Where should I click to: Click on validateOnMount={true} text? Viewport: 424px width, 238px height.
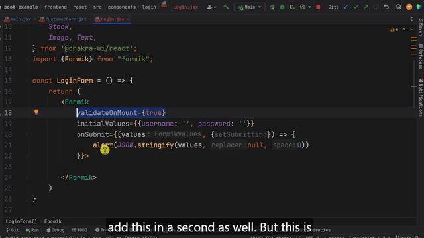pos(121,113)
